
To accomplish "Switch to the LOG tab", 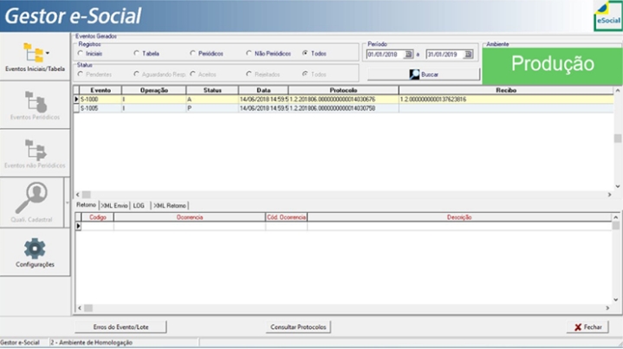I will tap(139, 205).
